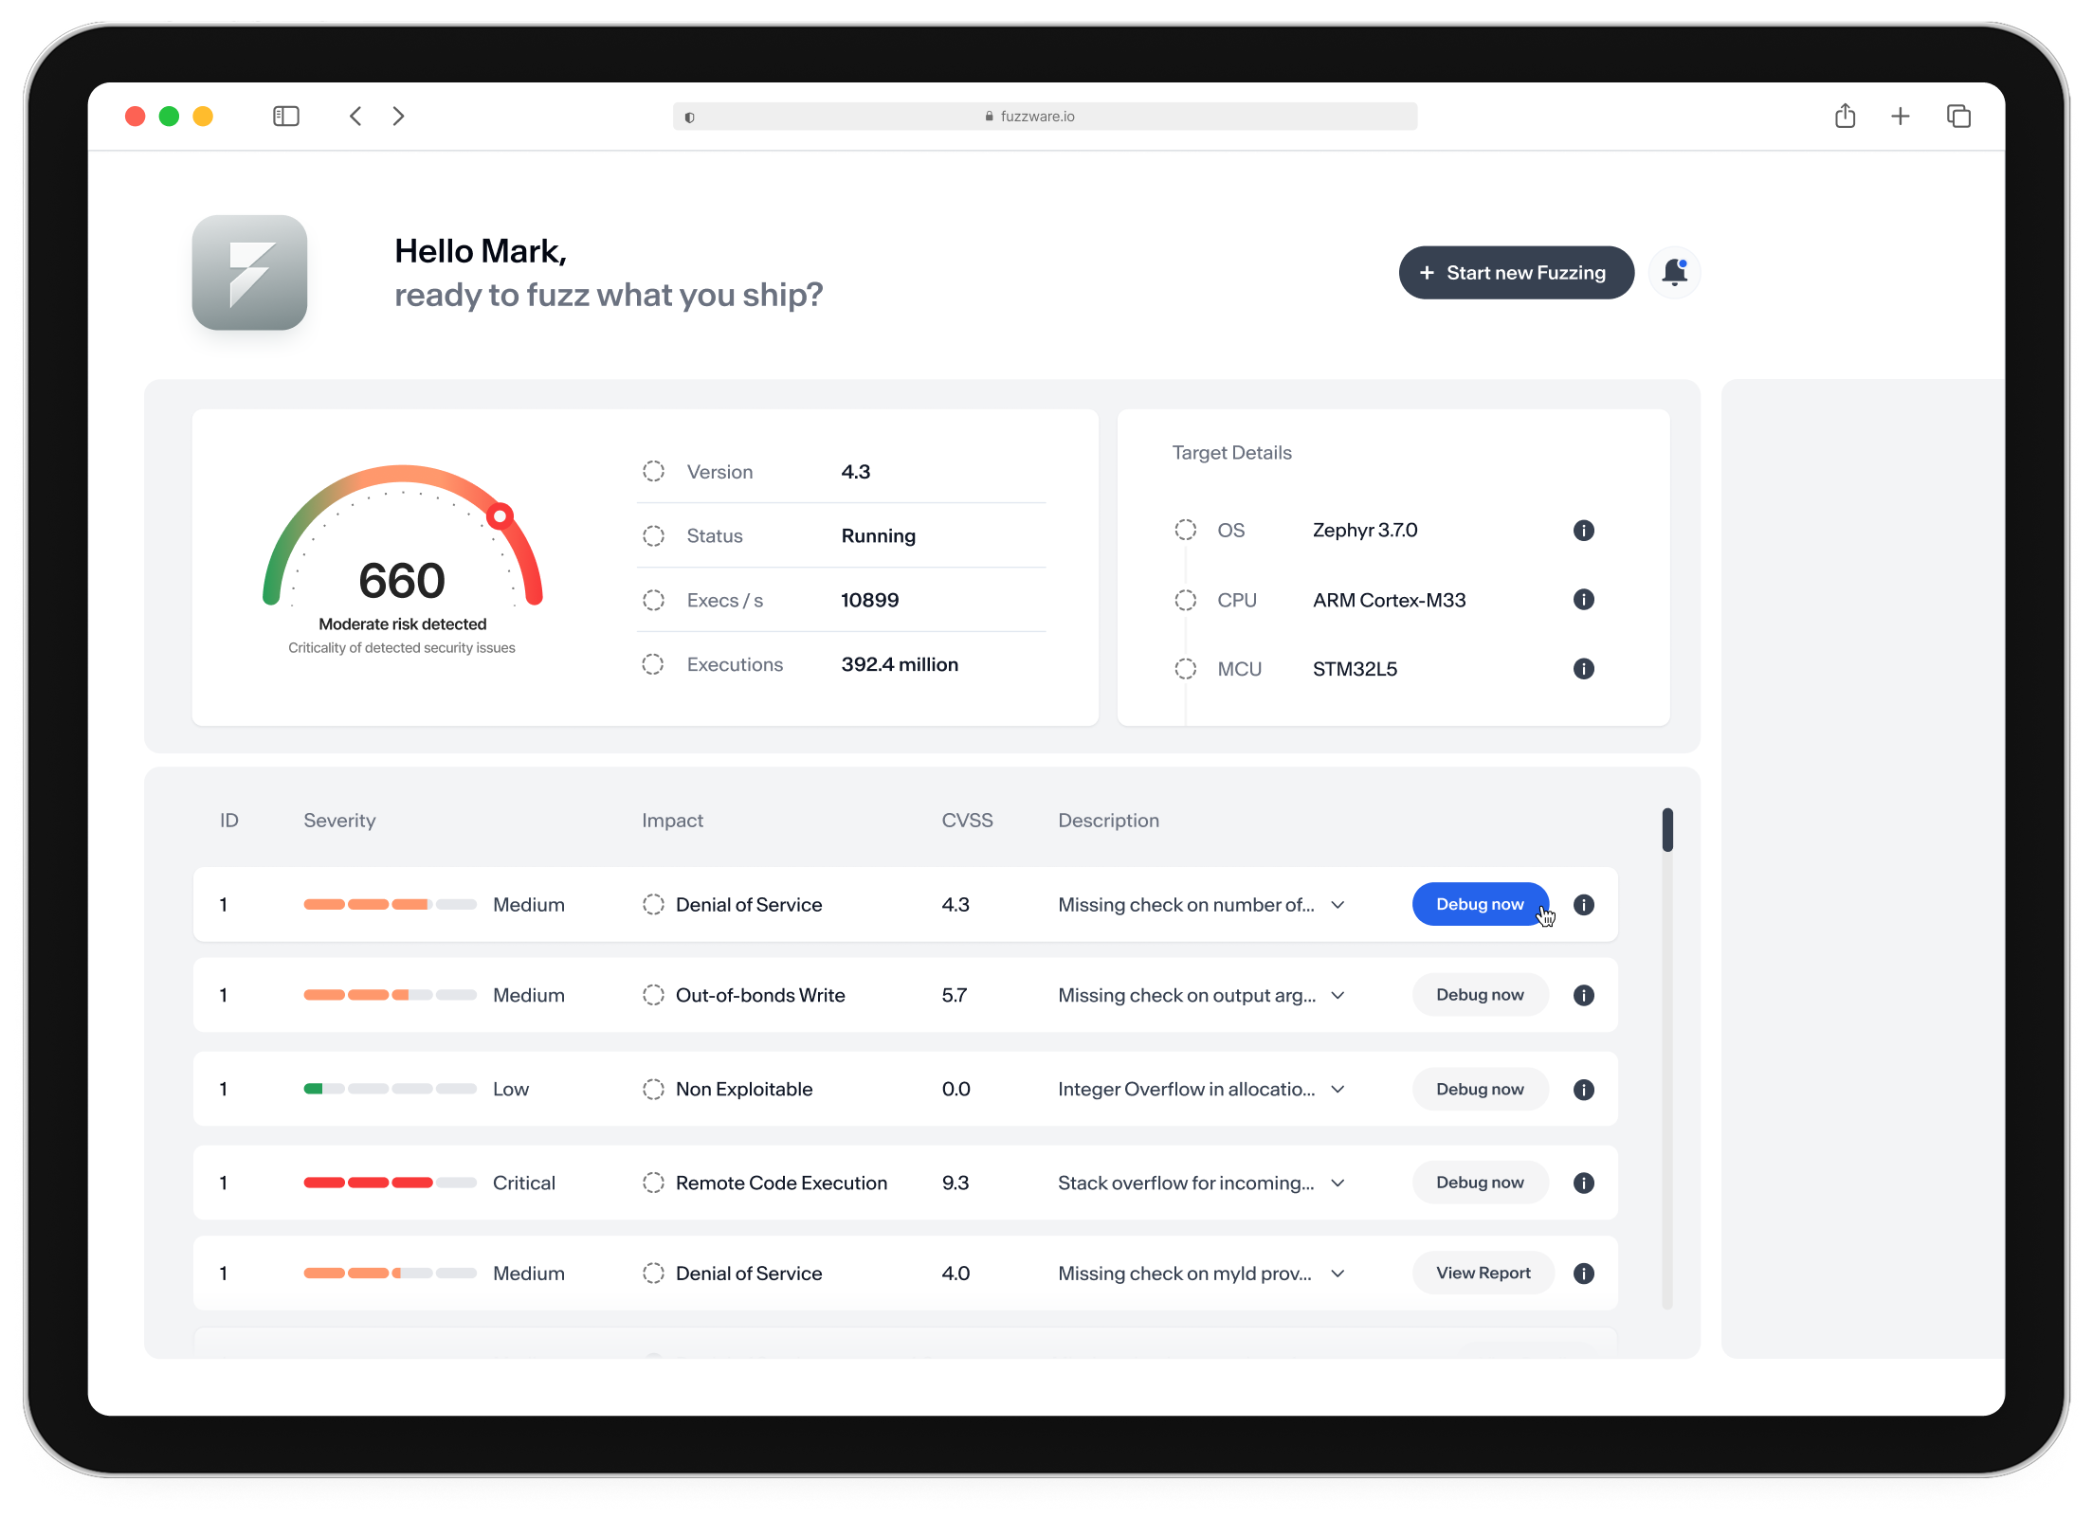Expand Stack overflow for incoming description
The width and height of the screenshot is (2093, 1518).
tap(1338, 1183)
